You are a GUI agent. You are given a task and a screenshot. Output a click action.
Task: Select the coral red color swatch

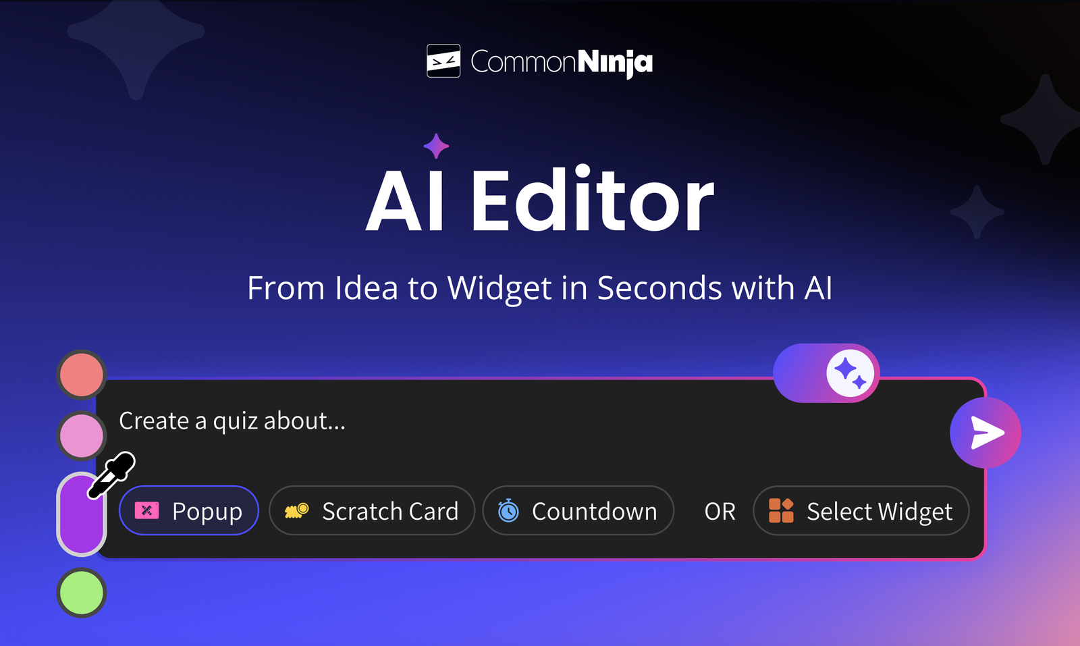pos(82,375)
